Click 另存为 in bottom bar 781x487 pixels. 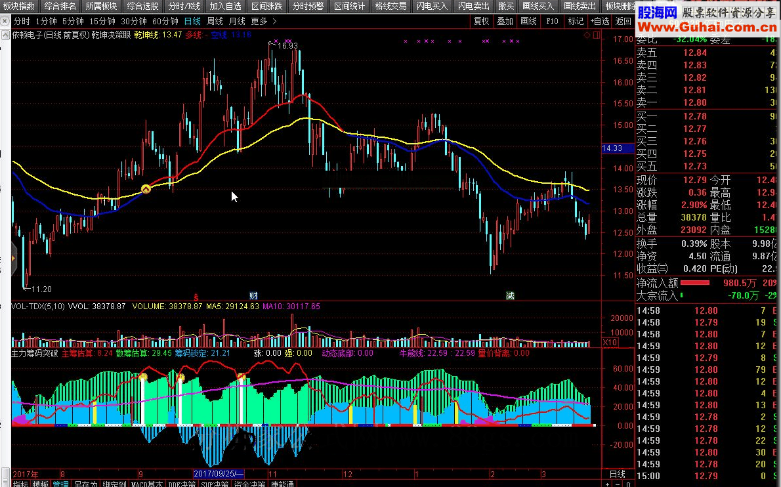[x=86, y=484]
